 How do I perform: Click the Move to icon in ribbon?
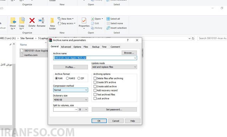13,21
